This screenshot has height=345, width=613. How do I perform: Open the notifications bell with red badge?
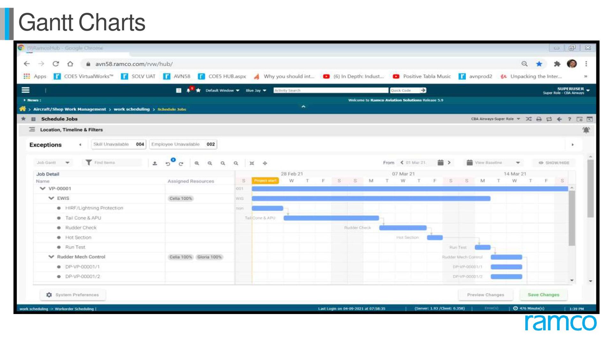(x=189, y=90)
